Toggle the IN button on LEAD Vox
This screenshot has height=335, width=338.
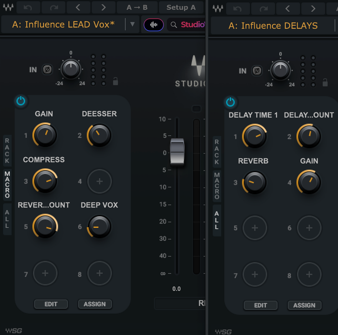point(33,70)
